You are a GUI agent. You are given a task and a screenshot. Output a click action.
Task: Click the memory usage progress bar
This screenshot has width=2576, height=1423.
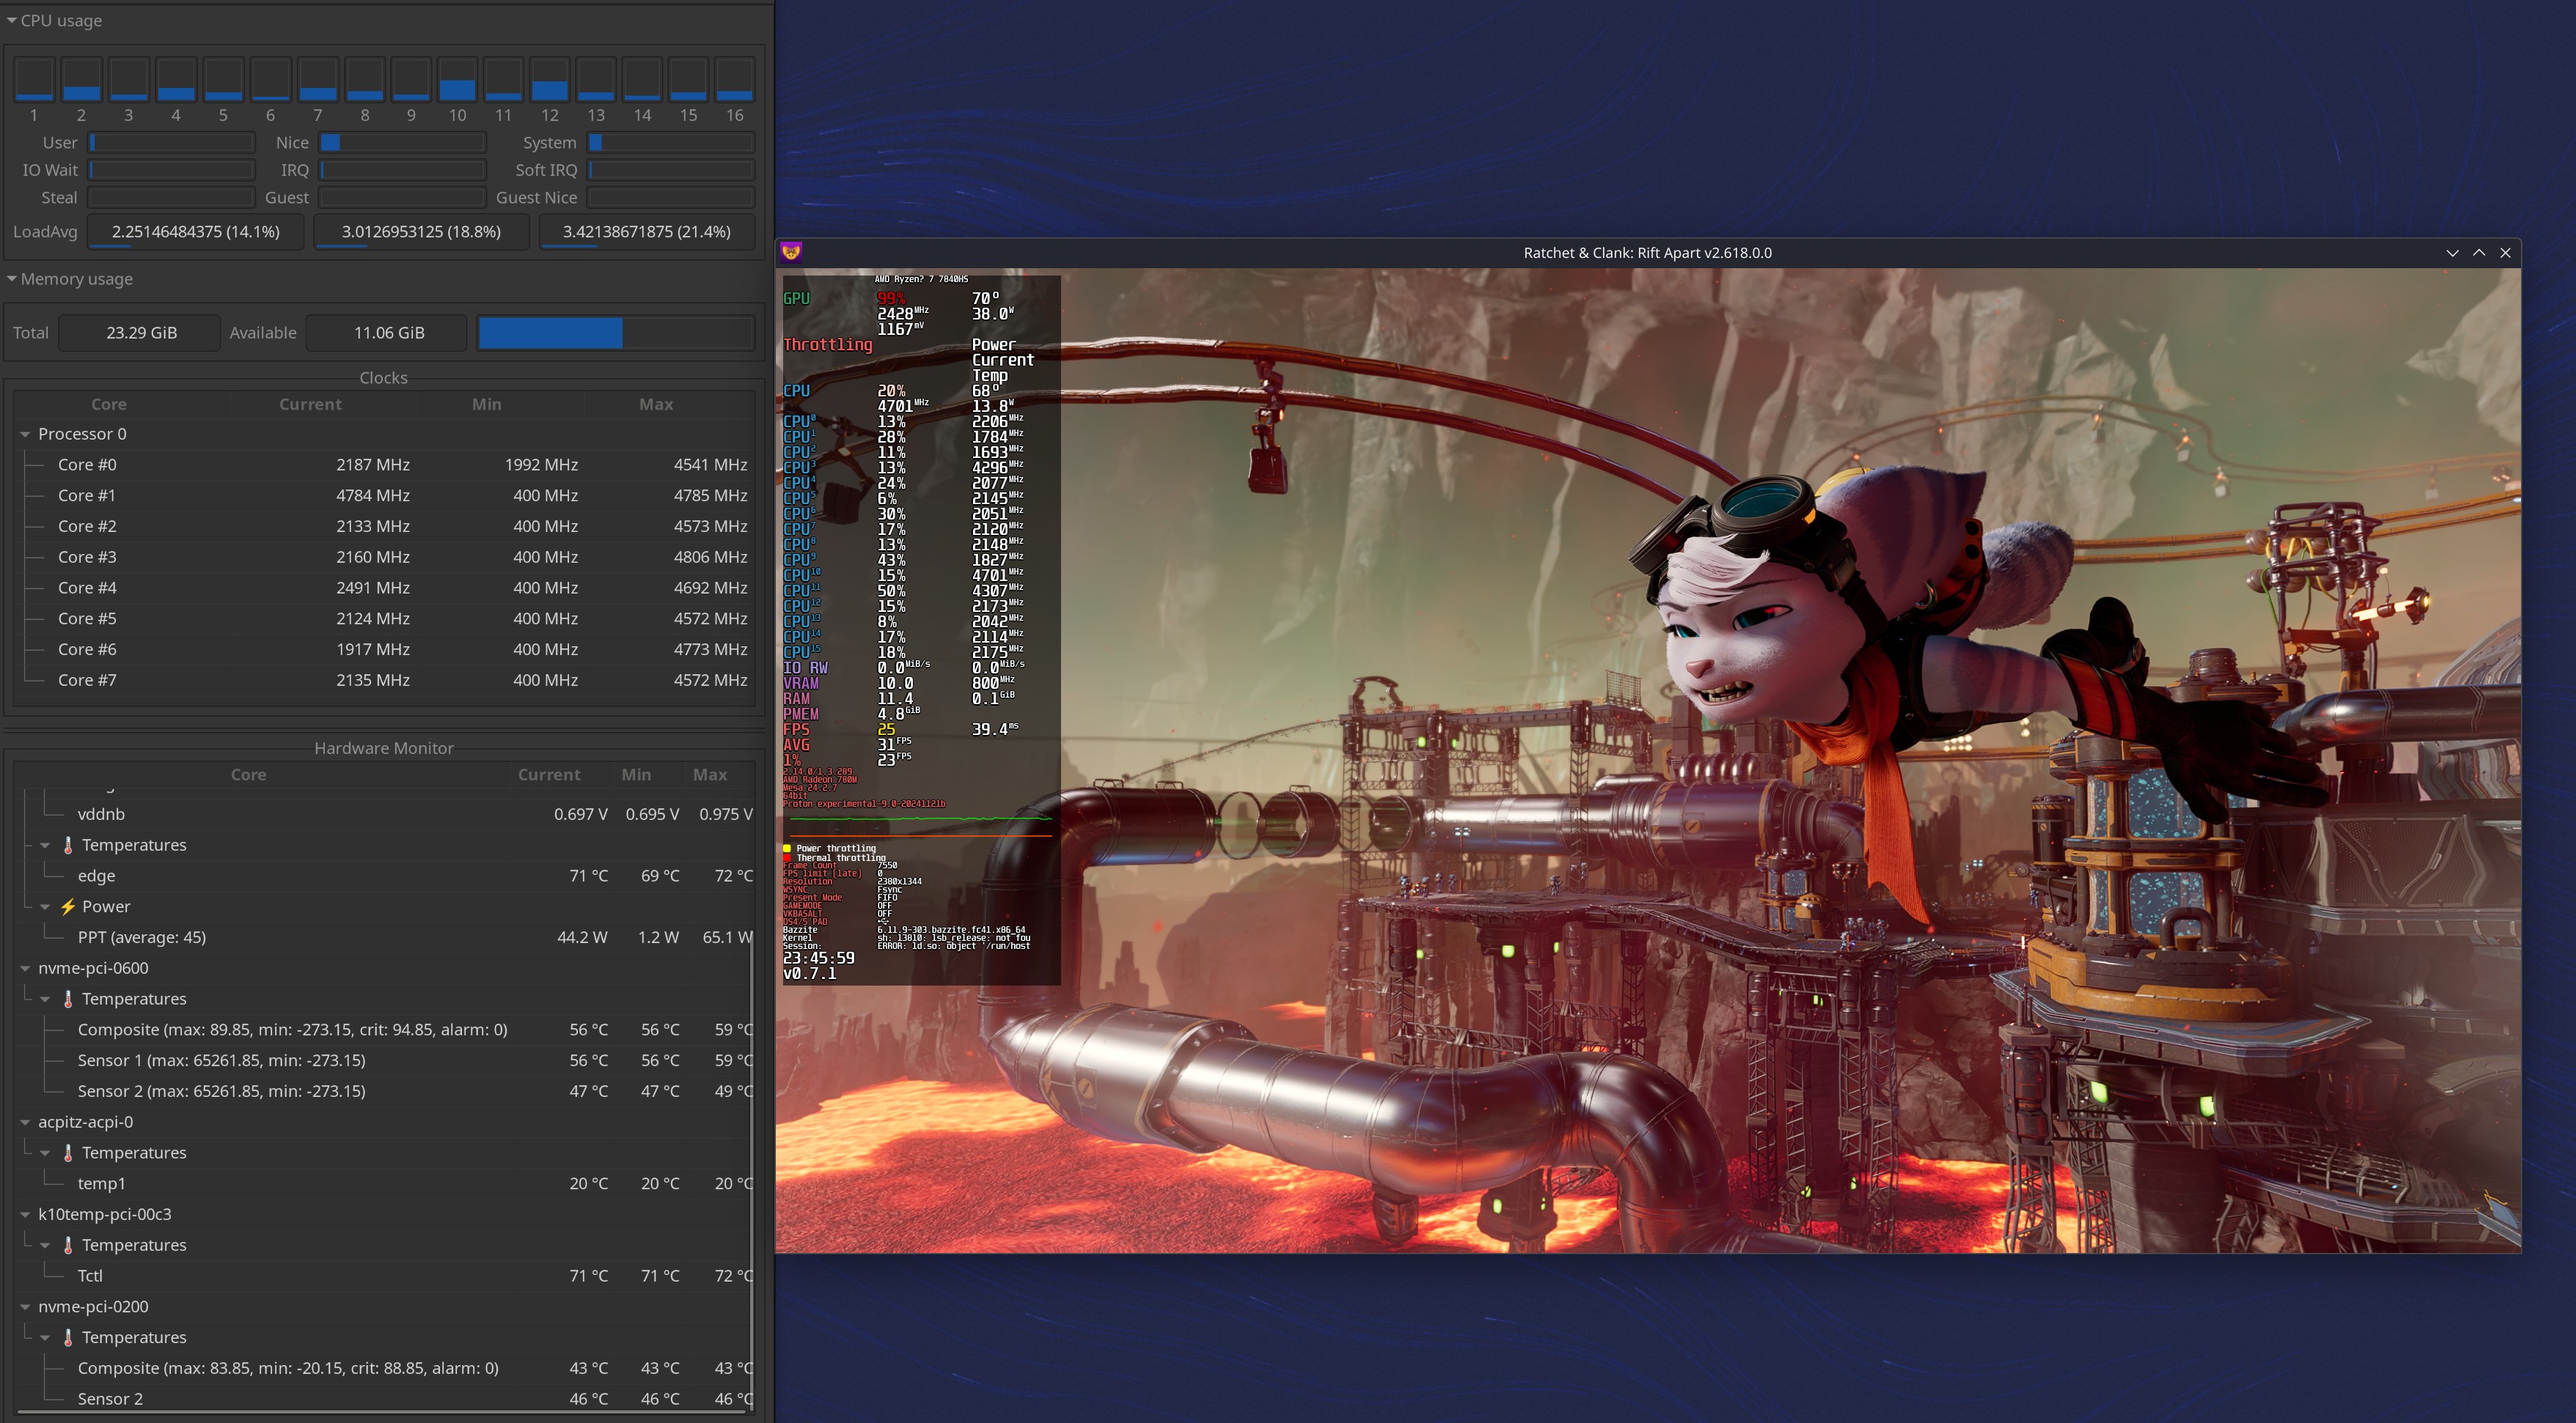[615, 333]
